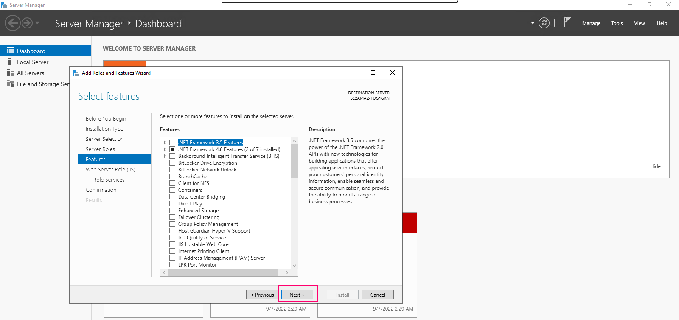Enable the Containers feature checkbox
The image size is (679, 320).
172,190
